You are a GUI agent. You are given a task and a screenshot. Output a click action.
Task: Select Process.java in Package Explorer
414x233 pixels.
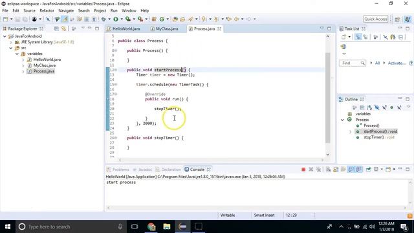tap(44, 71)
